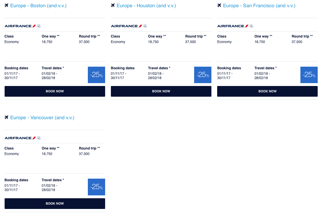Click the Economy class value in Houston card
Viewport: 322px width, 215px height.
click(118, 42)
